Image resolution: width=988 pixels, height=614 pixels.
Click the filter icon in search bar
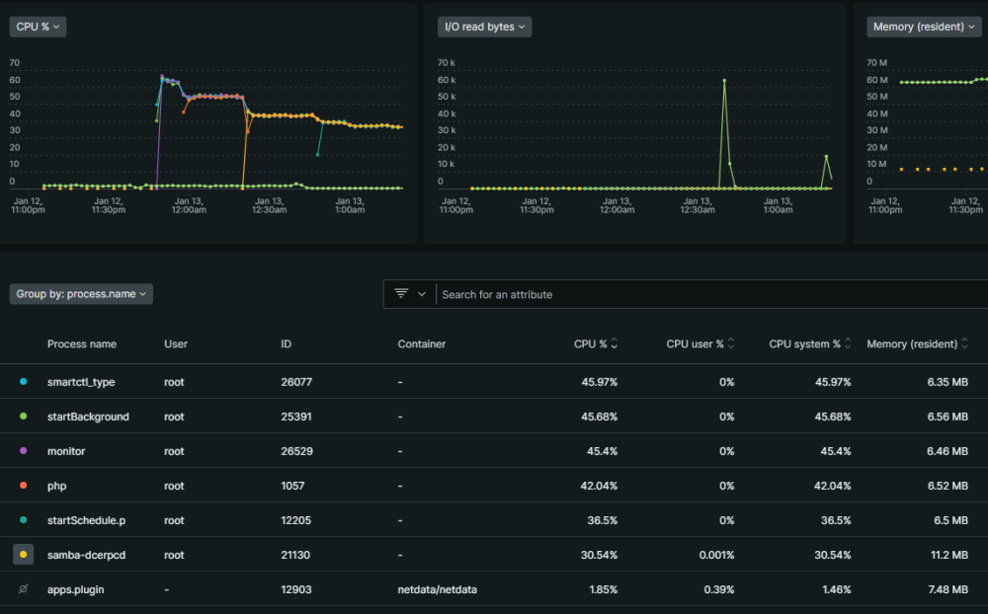click(x=401, y=293)
